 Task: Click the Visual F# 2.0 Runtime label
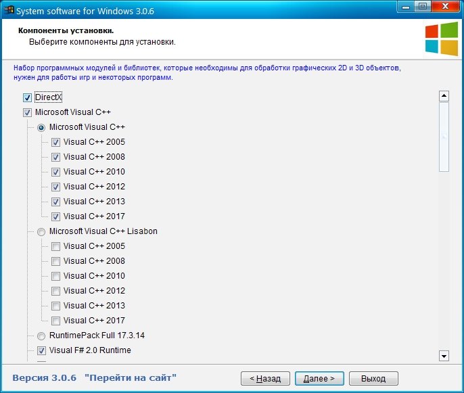tap(90, 350)
